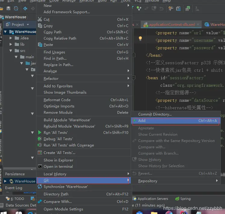Screen dimensions: 225x214
Task: Select Git in the context menu
Action: 84,180
